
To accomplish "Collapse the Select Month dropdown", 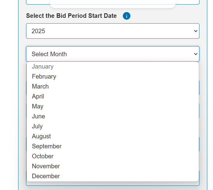I will coord(112,54).
